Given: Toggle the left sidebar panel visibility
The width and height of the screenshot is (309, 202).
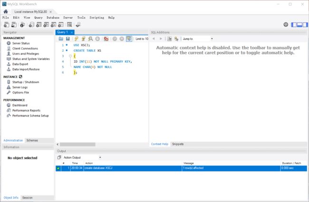Looking at the screenshot, I should point(294,25).
